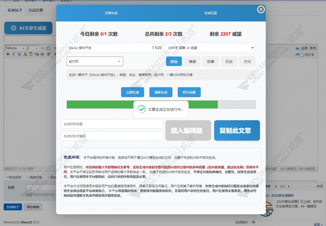Viewport: 326px width, 226px height.
Task: Click the clear formatting brush icon
Action: click(48, 54)
